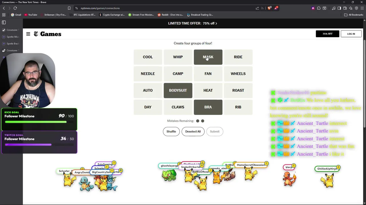This screenshot has height=205, width=366.
Task: Toggle the browser sidebar panel icon
Action: point(339,8)
